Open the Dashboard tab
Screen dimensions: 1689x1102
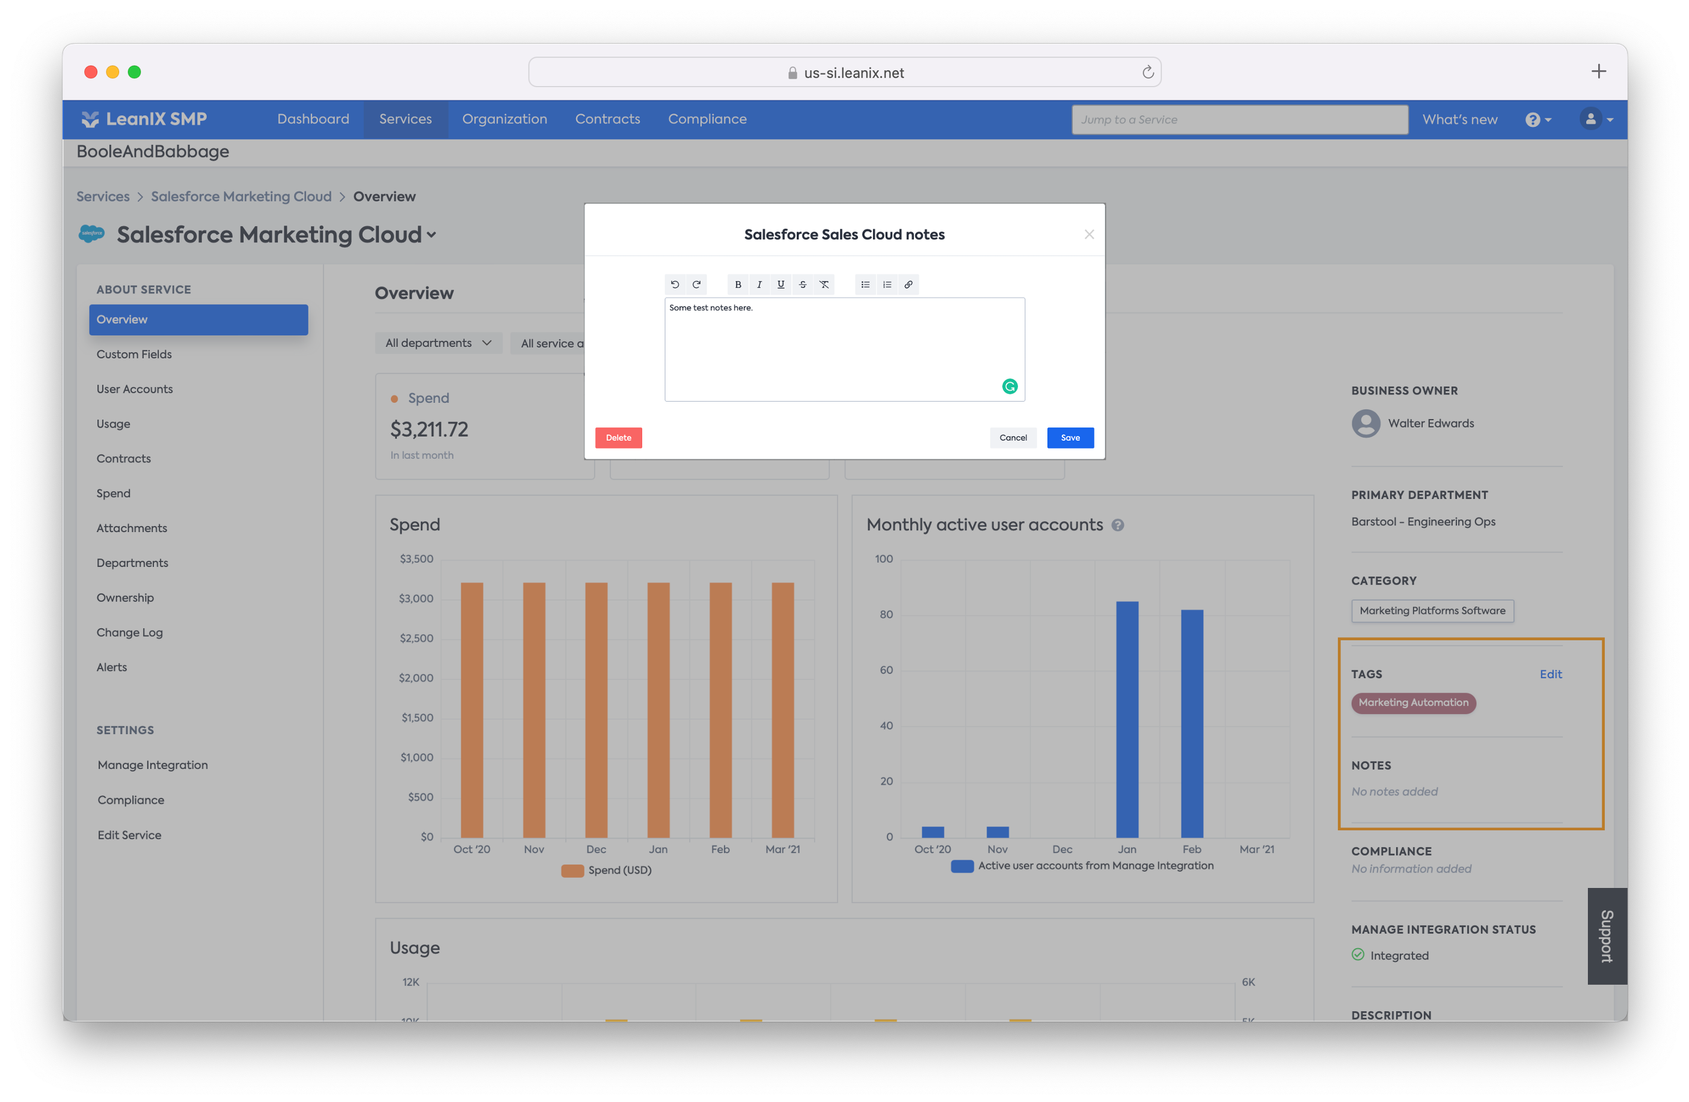313,119
